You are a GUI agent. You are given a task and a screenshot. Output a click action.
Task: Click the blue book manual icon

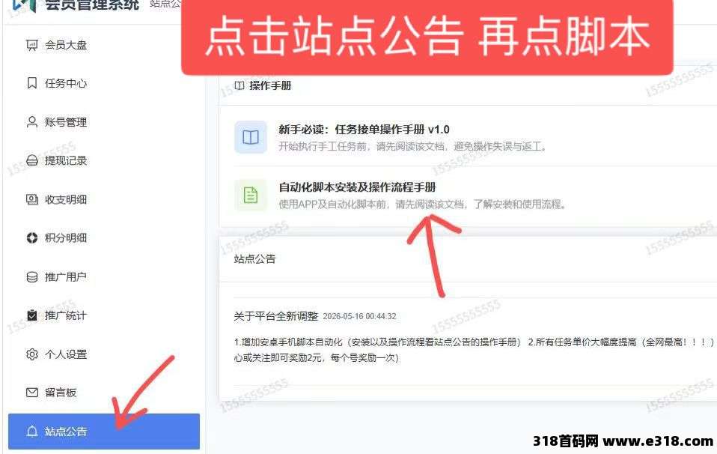(251, 137)
